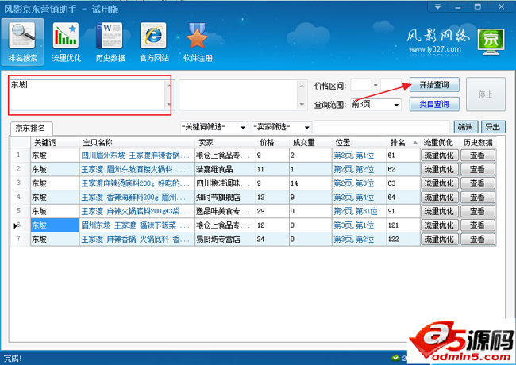Image resolution: width=516 pixels, height=365 pixels.
Task: Click the 开始查询 start query button
Action: click(434, 85)
